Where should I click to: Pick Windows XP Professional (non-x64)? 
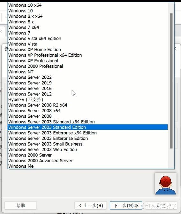tap(88, 60)
